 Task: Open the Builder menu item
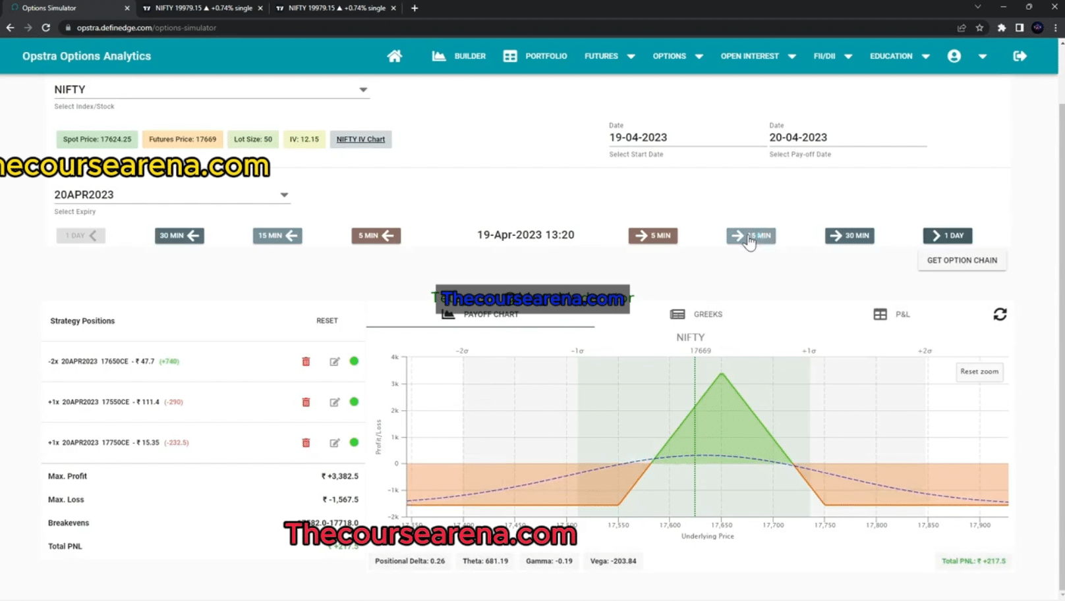tap(470, 56)
